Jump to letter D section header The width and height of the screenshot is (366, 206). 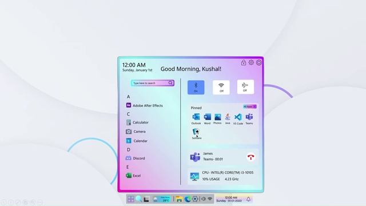[128, 150]
